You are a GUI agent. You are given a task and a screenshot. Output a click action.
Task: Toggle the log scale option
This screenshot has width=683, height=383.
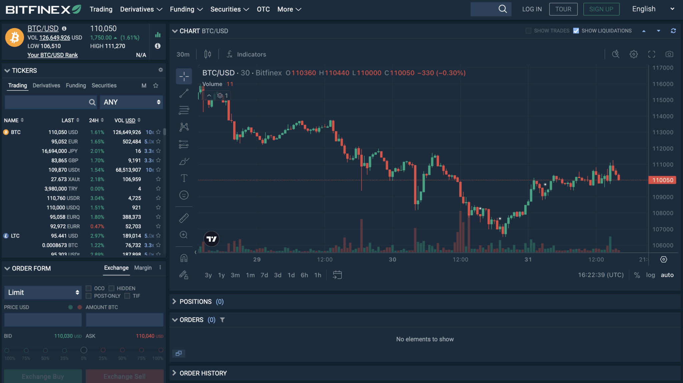(x=650, y=275)
